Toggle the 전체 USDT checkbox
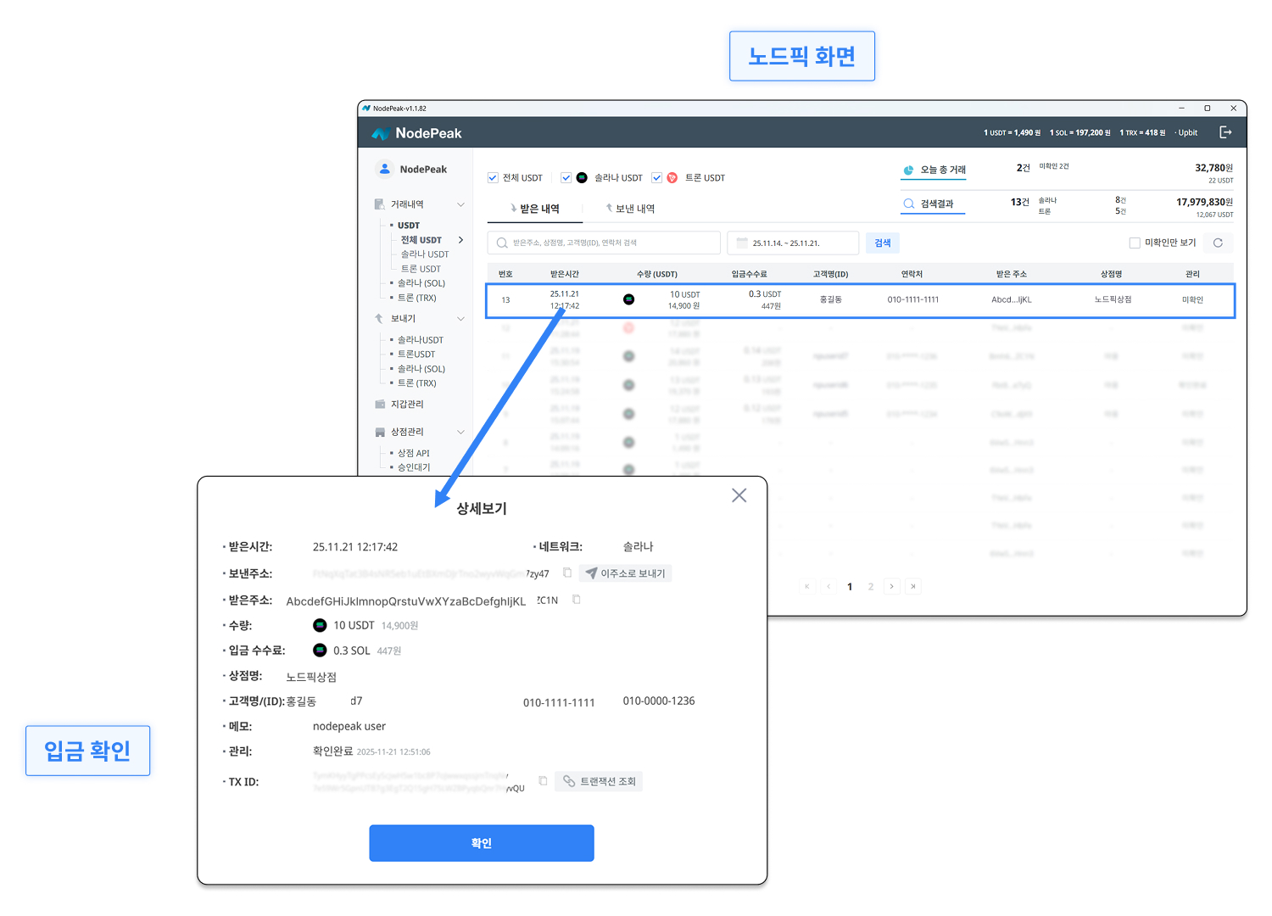Screen dimensions: 1272x916 (x=493, y=178)
